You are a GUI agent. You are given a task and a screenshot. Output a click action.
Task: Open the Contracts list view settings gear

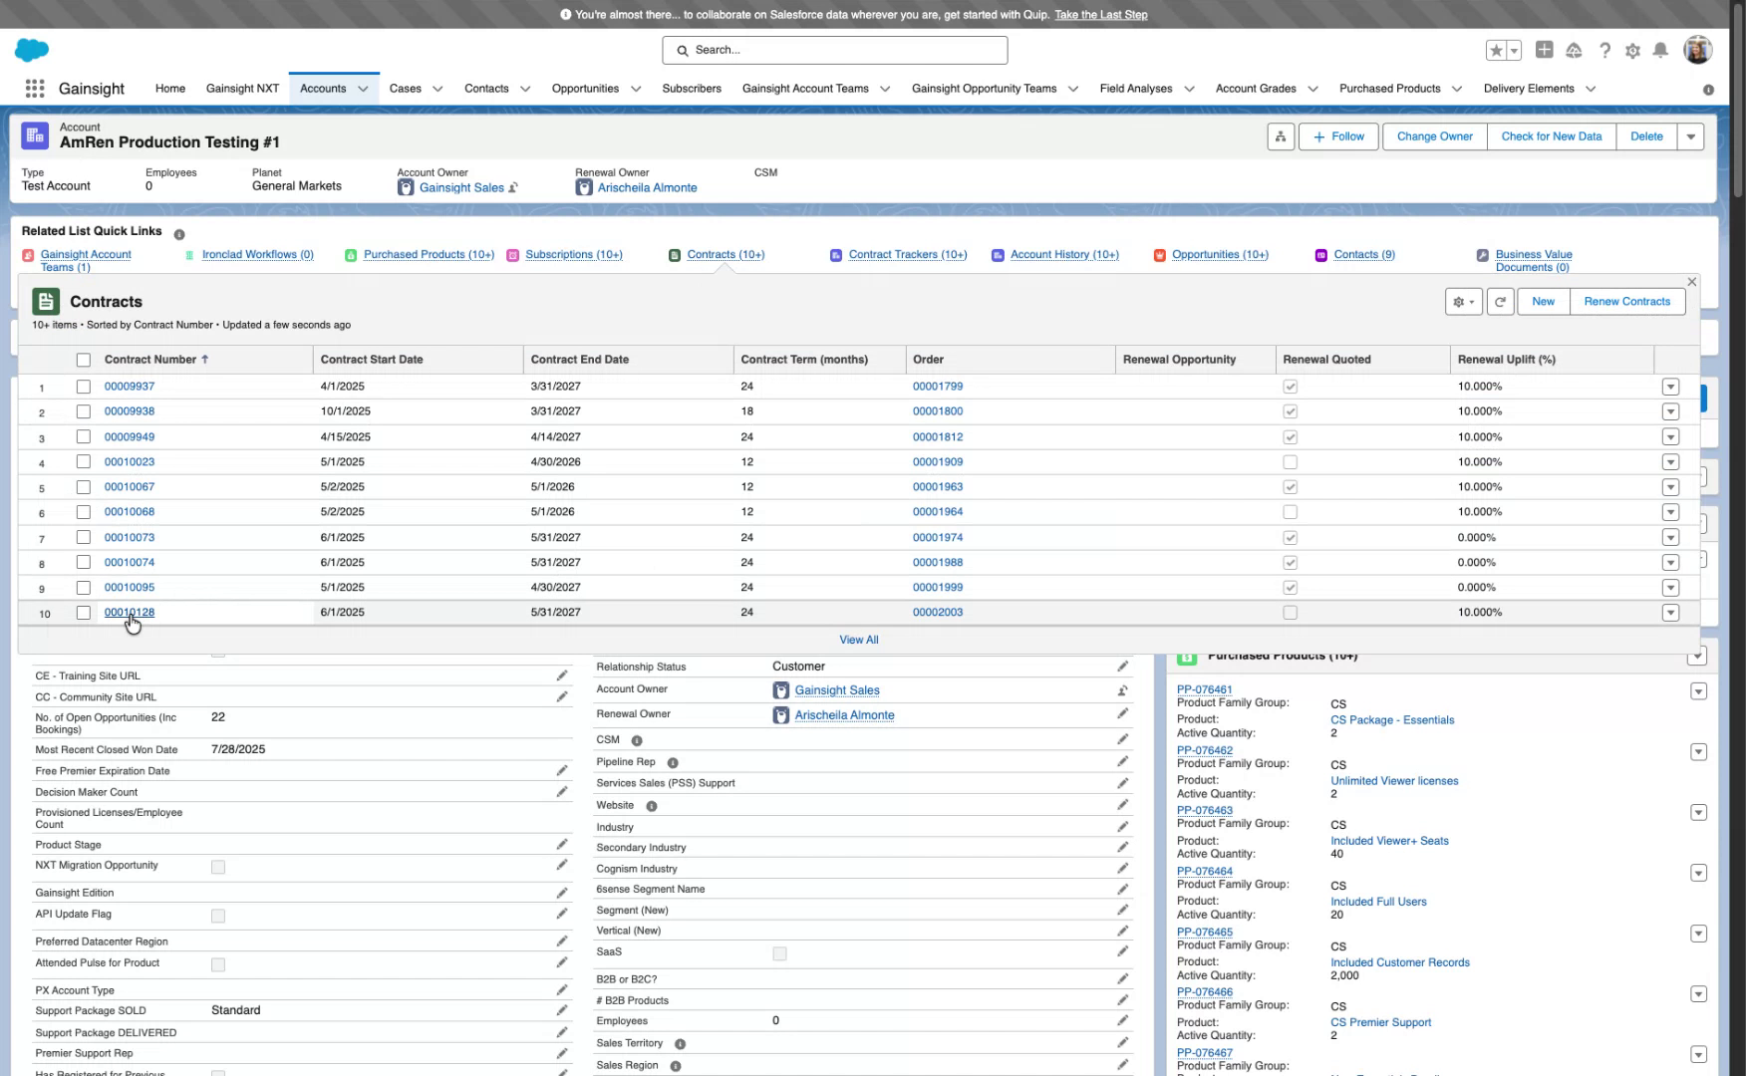pyautogui.click(x=1462, y=301)
